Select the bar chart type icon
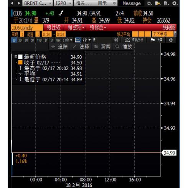This screenshot has width=188, height=188. (84, 40)
